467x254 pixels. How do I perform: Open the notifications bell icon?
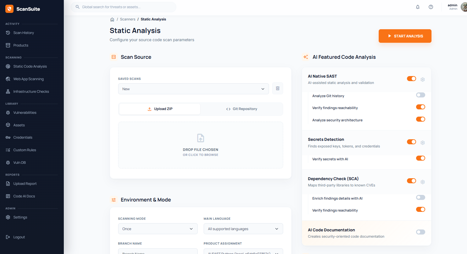(x=418, y=7)
